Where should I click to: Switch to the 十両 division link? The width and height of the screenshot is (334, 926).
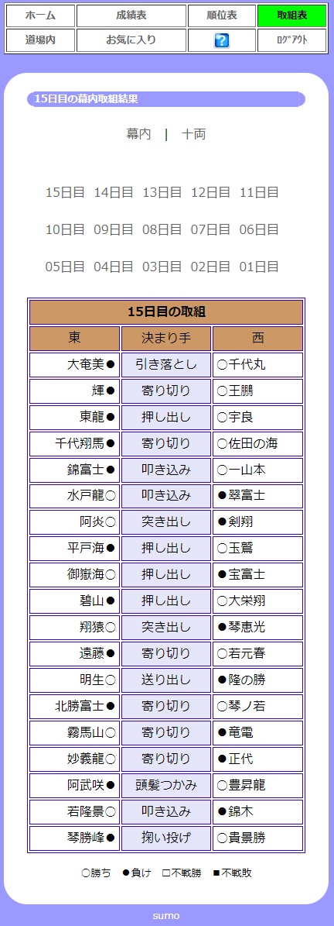(194, 134)
